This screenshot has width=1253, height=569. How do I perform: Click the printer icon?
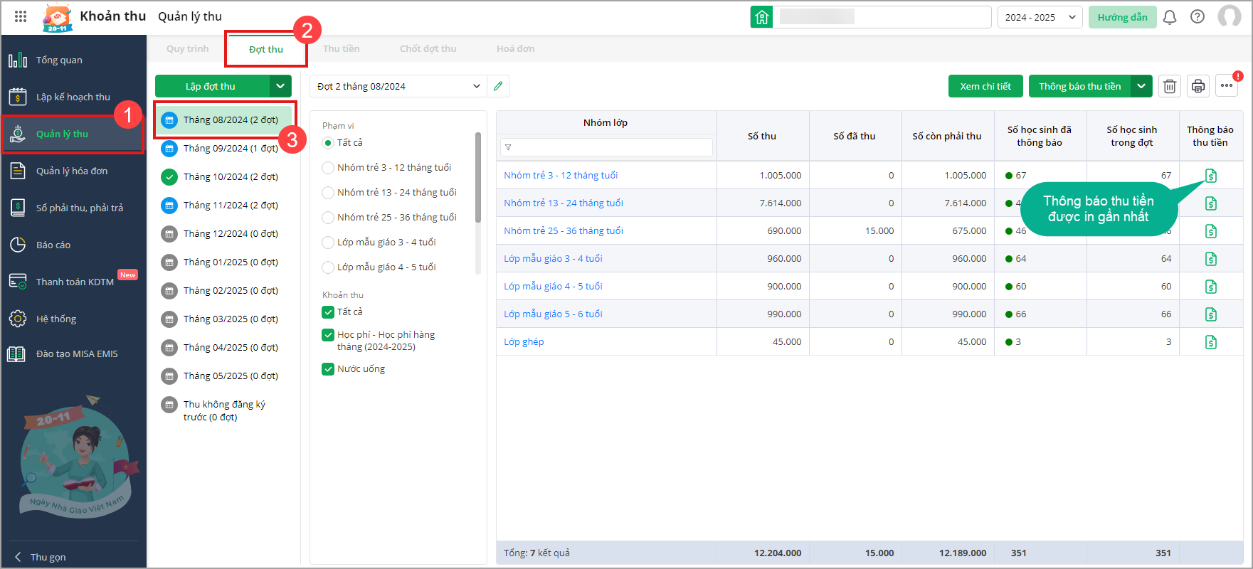[1198, 86]
